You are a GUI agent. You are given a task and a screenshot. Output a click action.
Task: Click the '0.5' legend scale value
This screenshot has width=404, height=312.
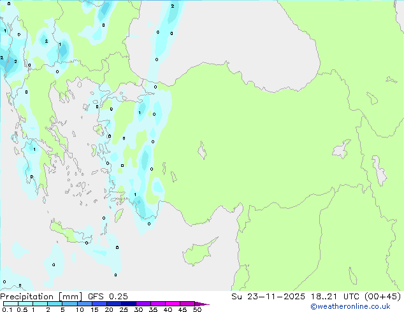click(x=22, y=309)
